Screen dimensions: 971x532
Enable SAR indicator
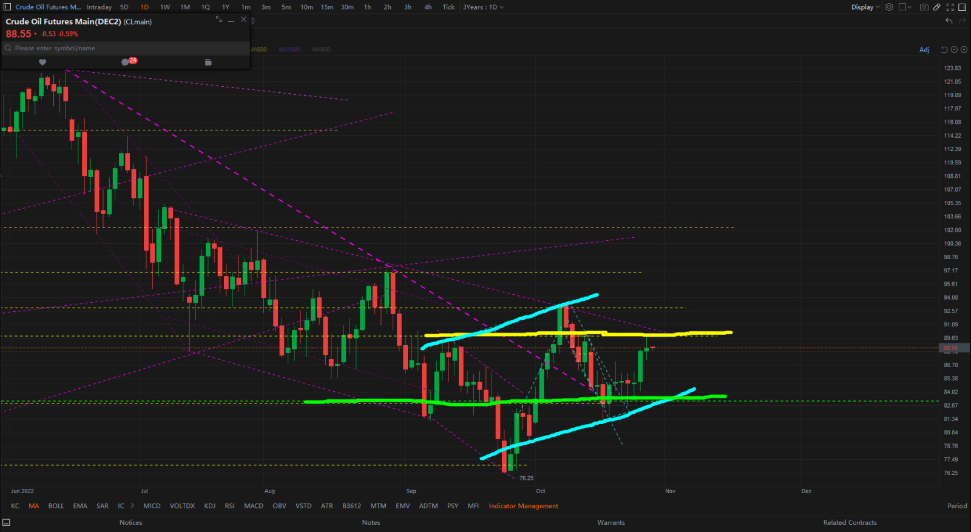click(103, 506)
